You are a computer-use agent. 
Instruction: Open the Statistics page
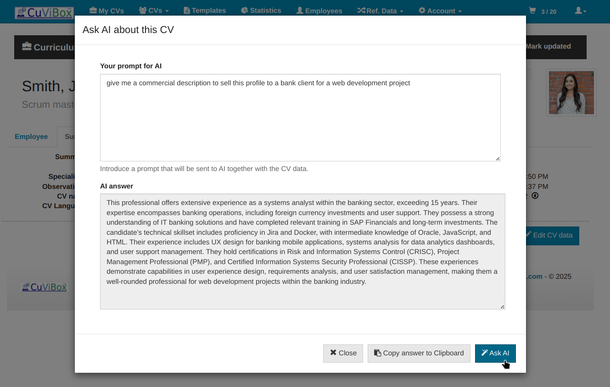click(x=261, y=11)
